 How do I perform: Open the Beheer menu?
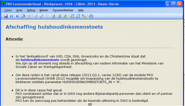tap(44, 10)
